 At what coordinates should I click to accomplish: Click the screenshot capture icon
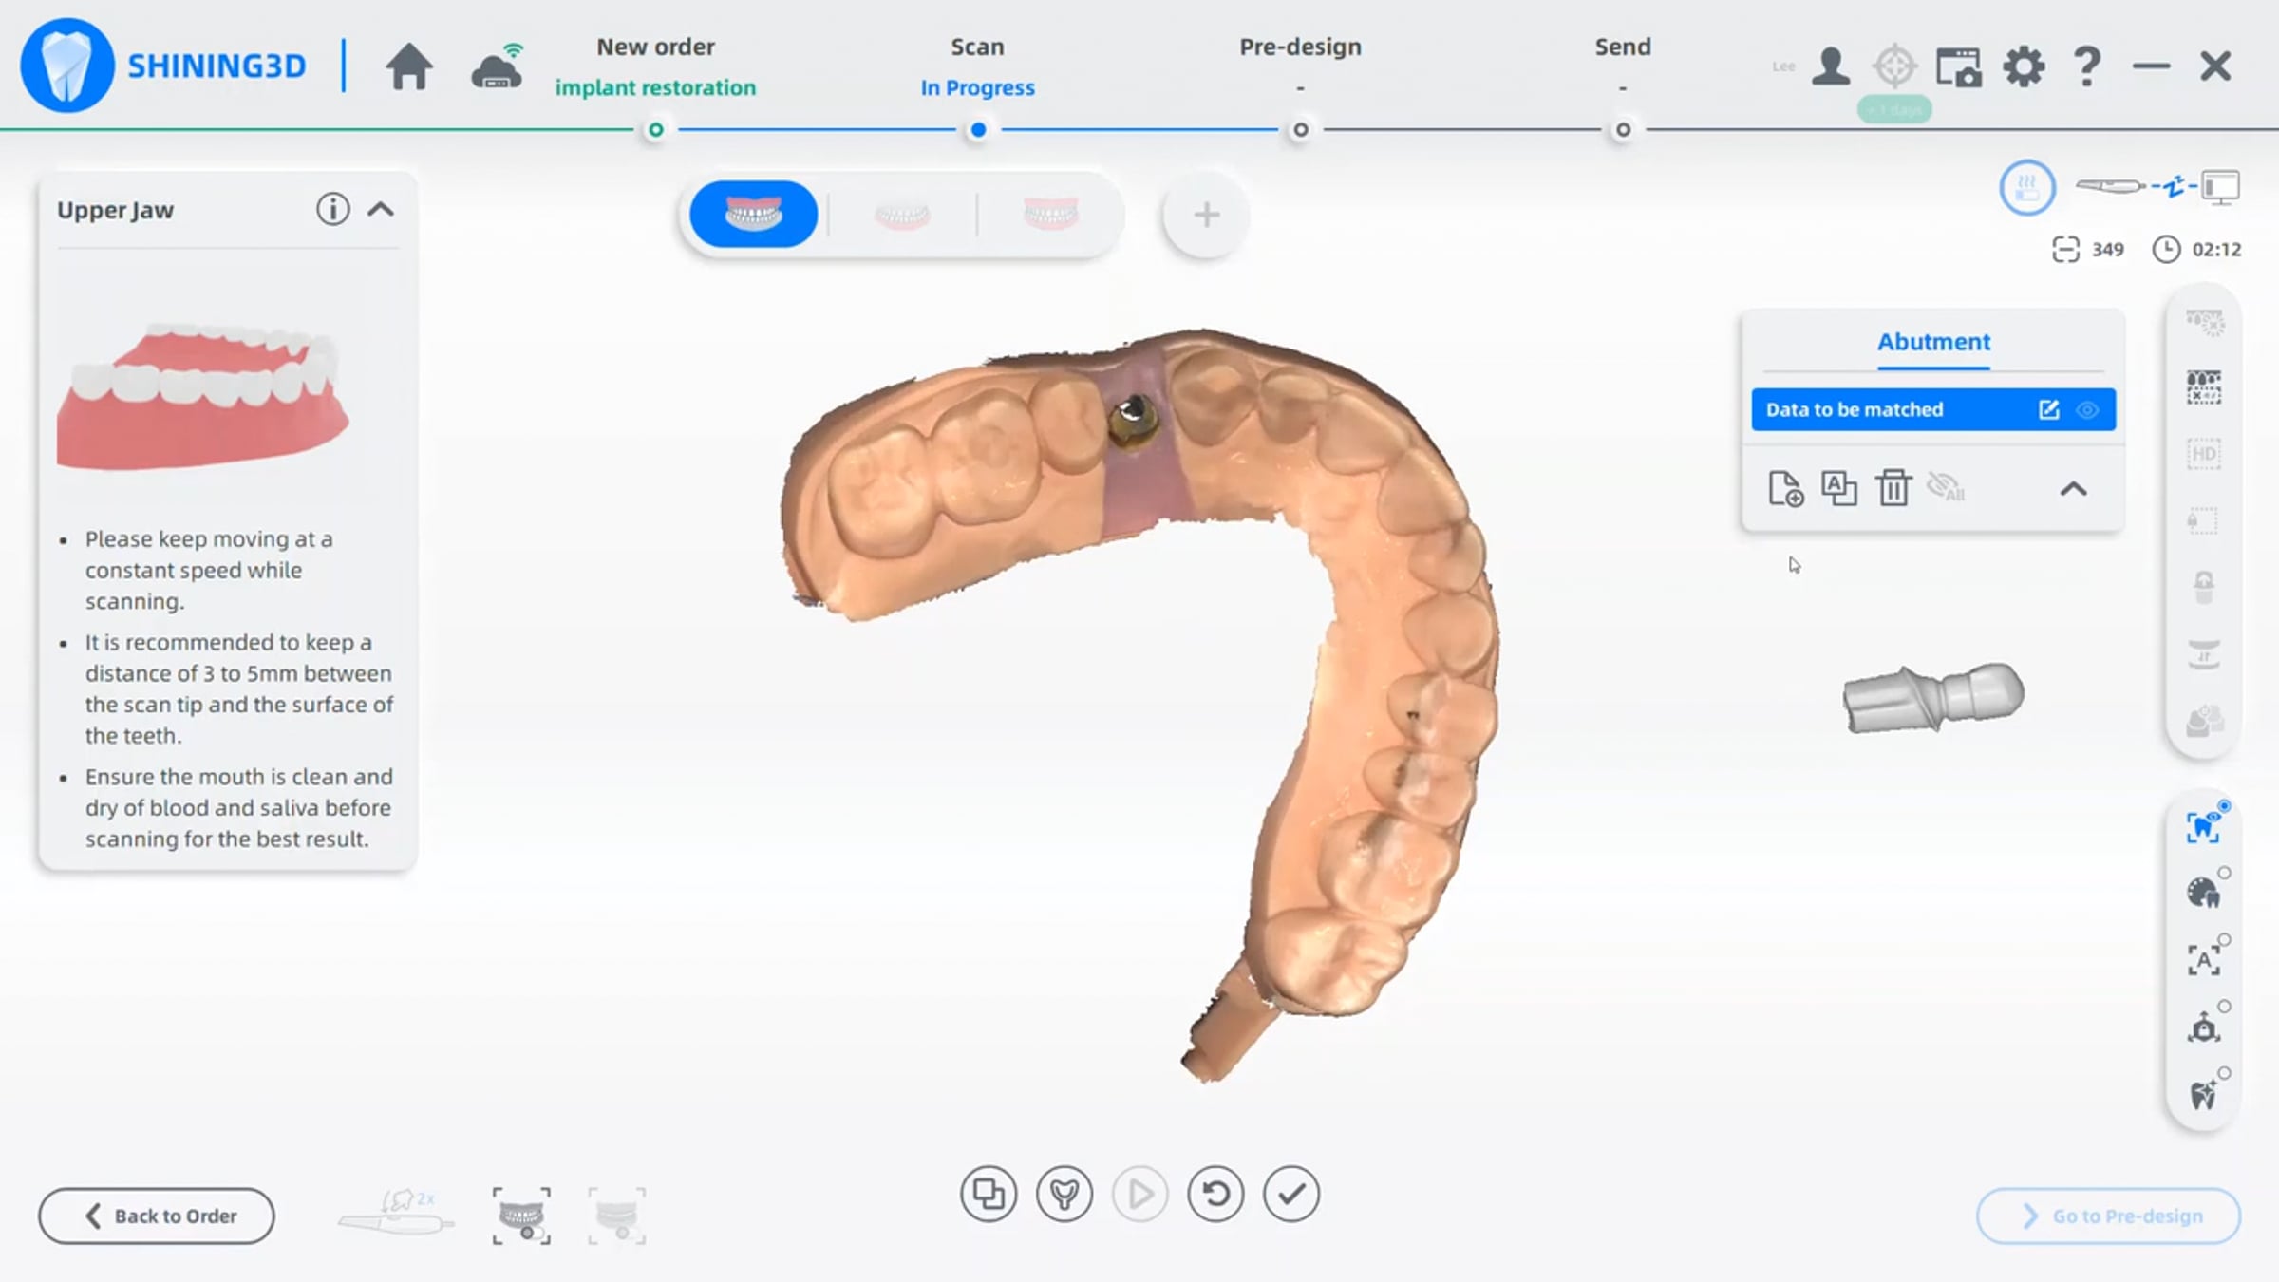point(1958,66)
